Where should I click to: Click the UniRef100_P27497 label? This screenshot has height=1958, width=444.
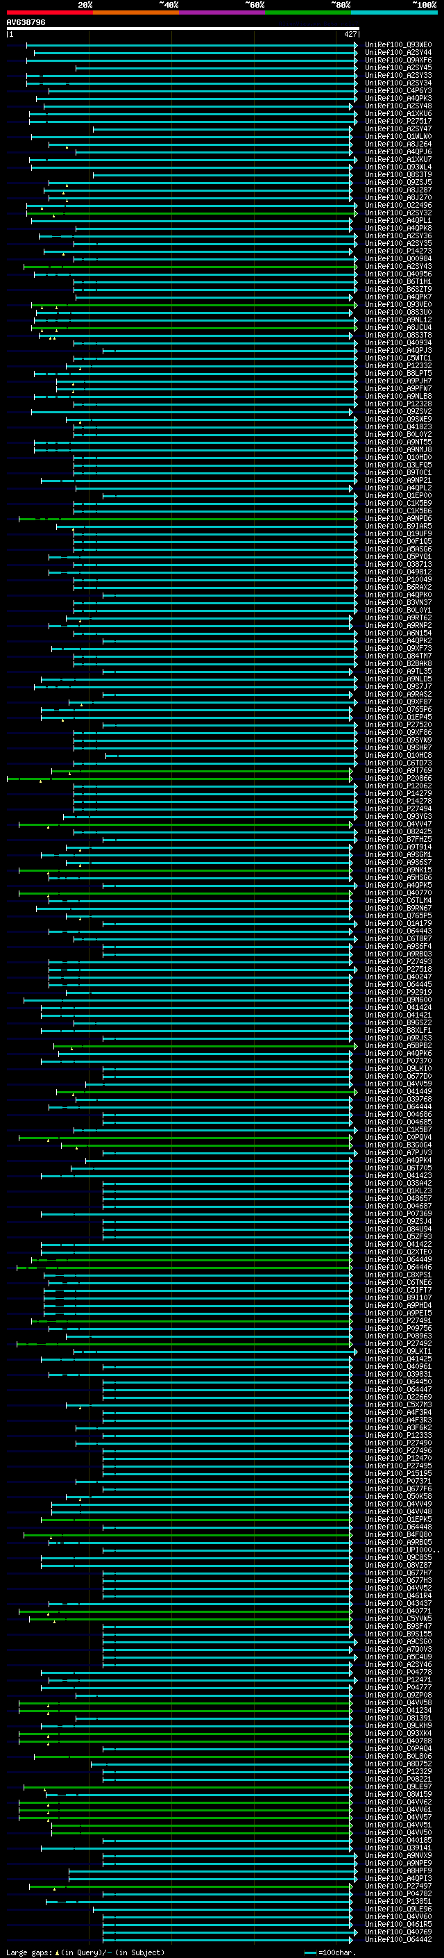point(398,1886)
